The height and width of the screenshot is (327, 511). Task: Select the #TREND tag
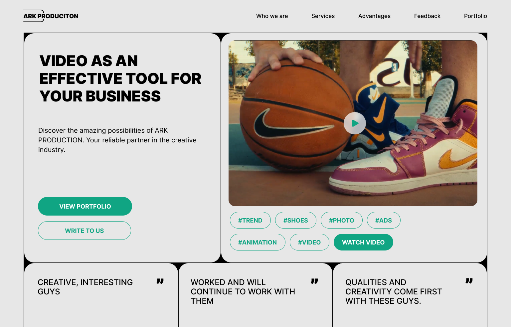click(250, 220)
